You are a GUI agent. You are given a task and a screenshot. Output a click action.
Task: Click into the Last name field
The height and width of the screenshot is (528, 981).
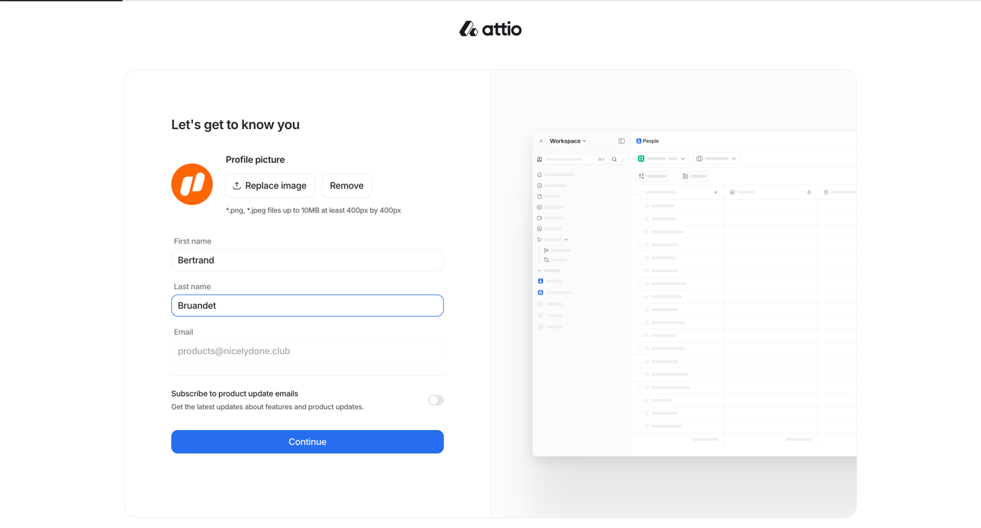coord(308,306)
